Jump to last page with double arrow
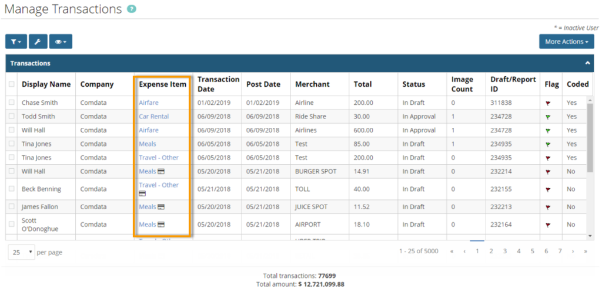 click(586, 251)
